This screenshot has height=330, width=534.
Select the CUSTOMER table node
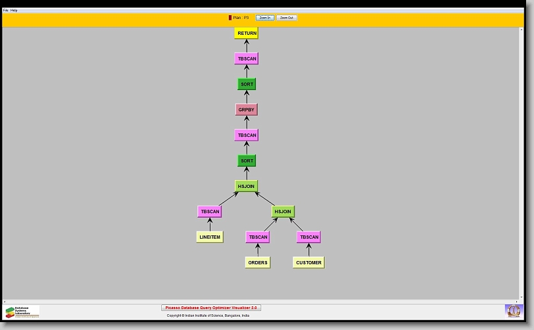tap(308, 262)
